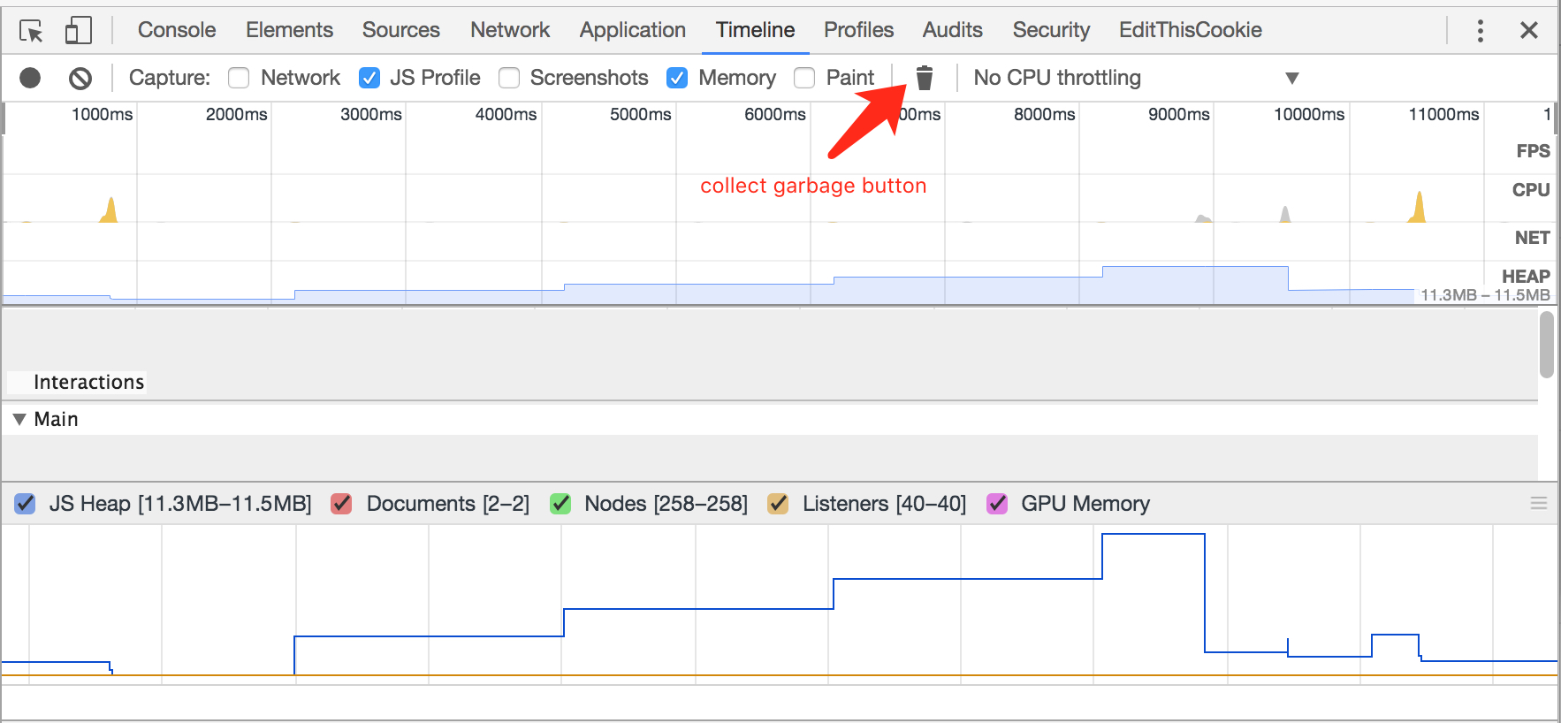Toggle the device toolbar icon

point(79,31)
